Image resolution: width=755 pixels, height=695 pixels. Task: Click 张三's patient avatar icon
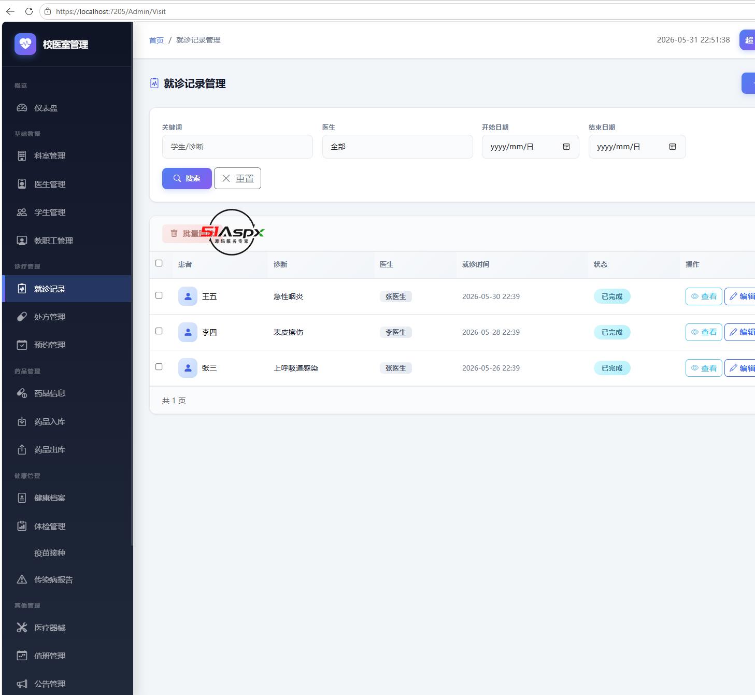(188, 368)
